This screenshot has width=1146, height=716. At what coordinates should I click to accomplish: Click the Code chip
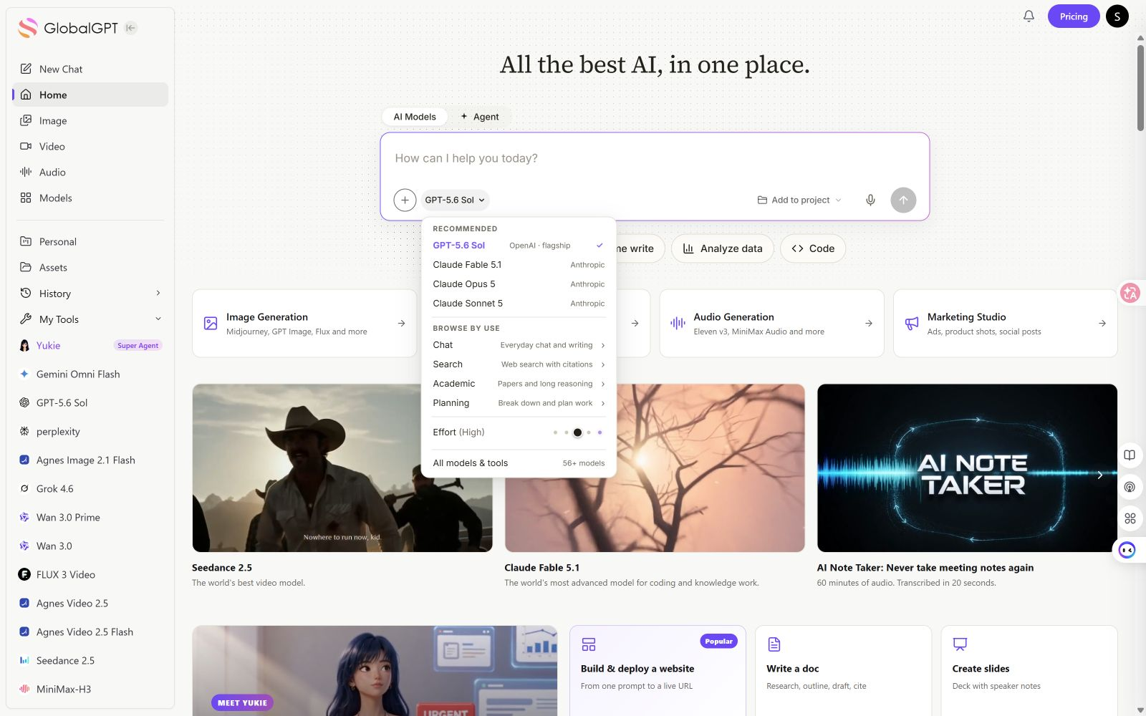coord(813,248)
